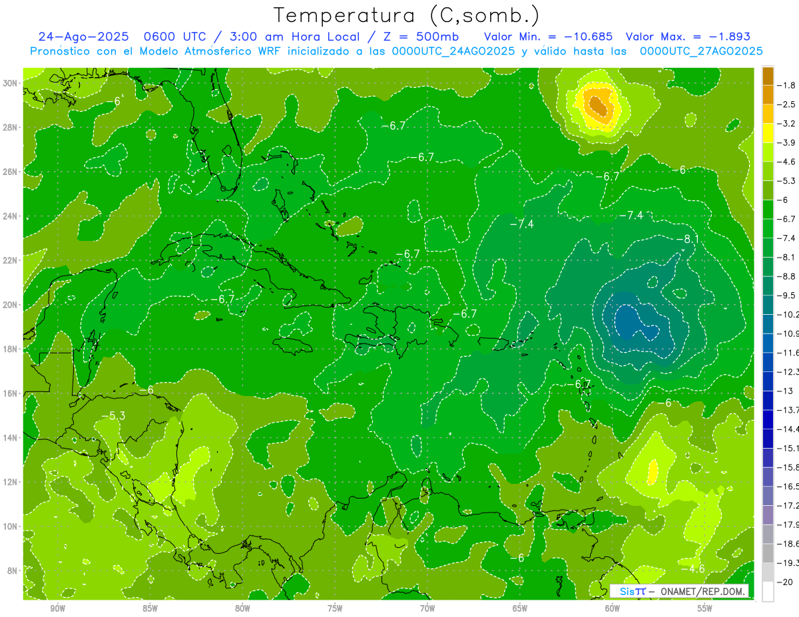Click the '28N' latitude axis label
The image size is (799, 617).
[x=11, y=127]
